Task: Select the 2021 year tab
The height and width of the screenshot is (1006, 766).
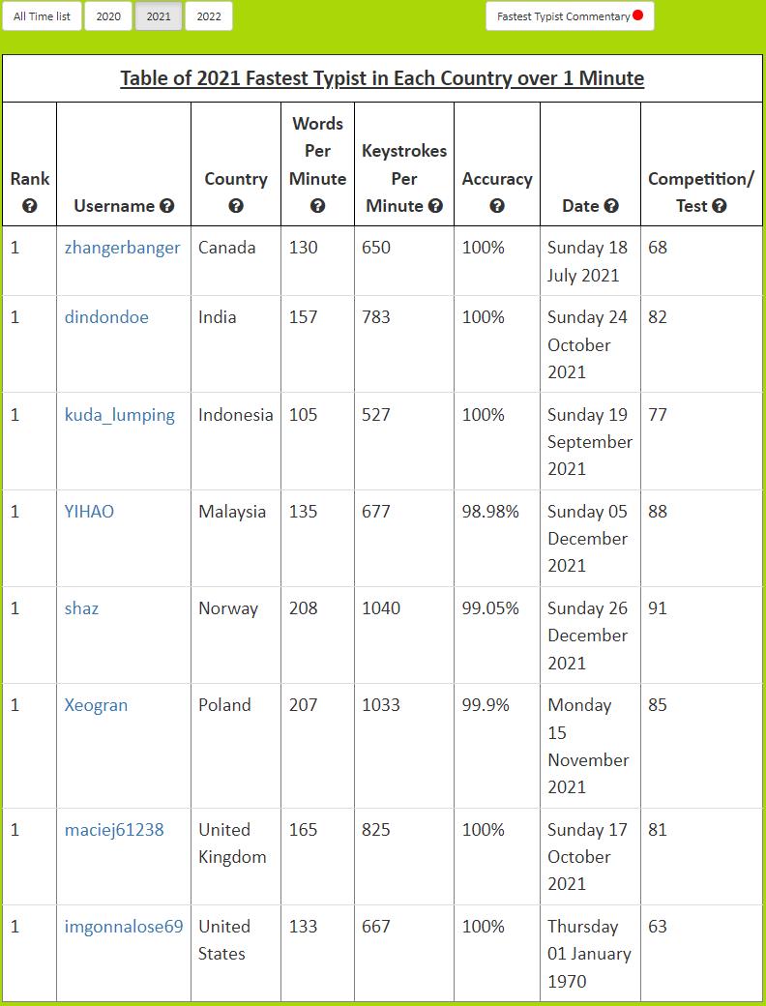Action: coord(159,16)
